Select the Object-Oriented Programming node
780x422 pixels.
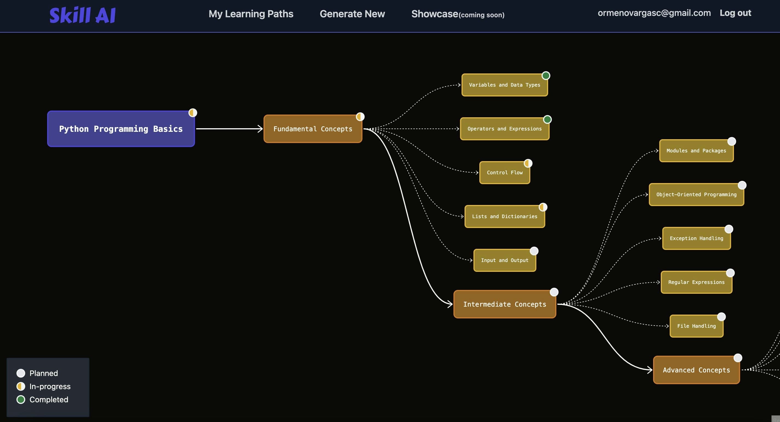tap(696, 195)
